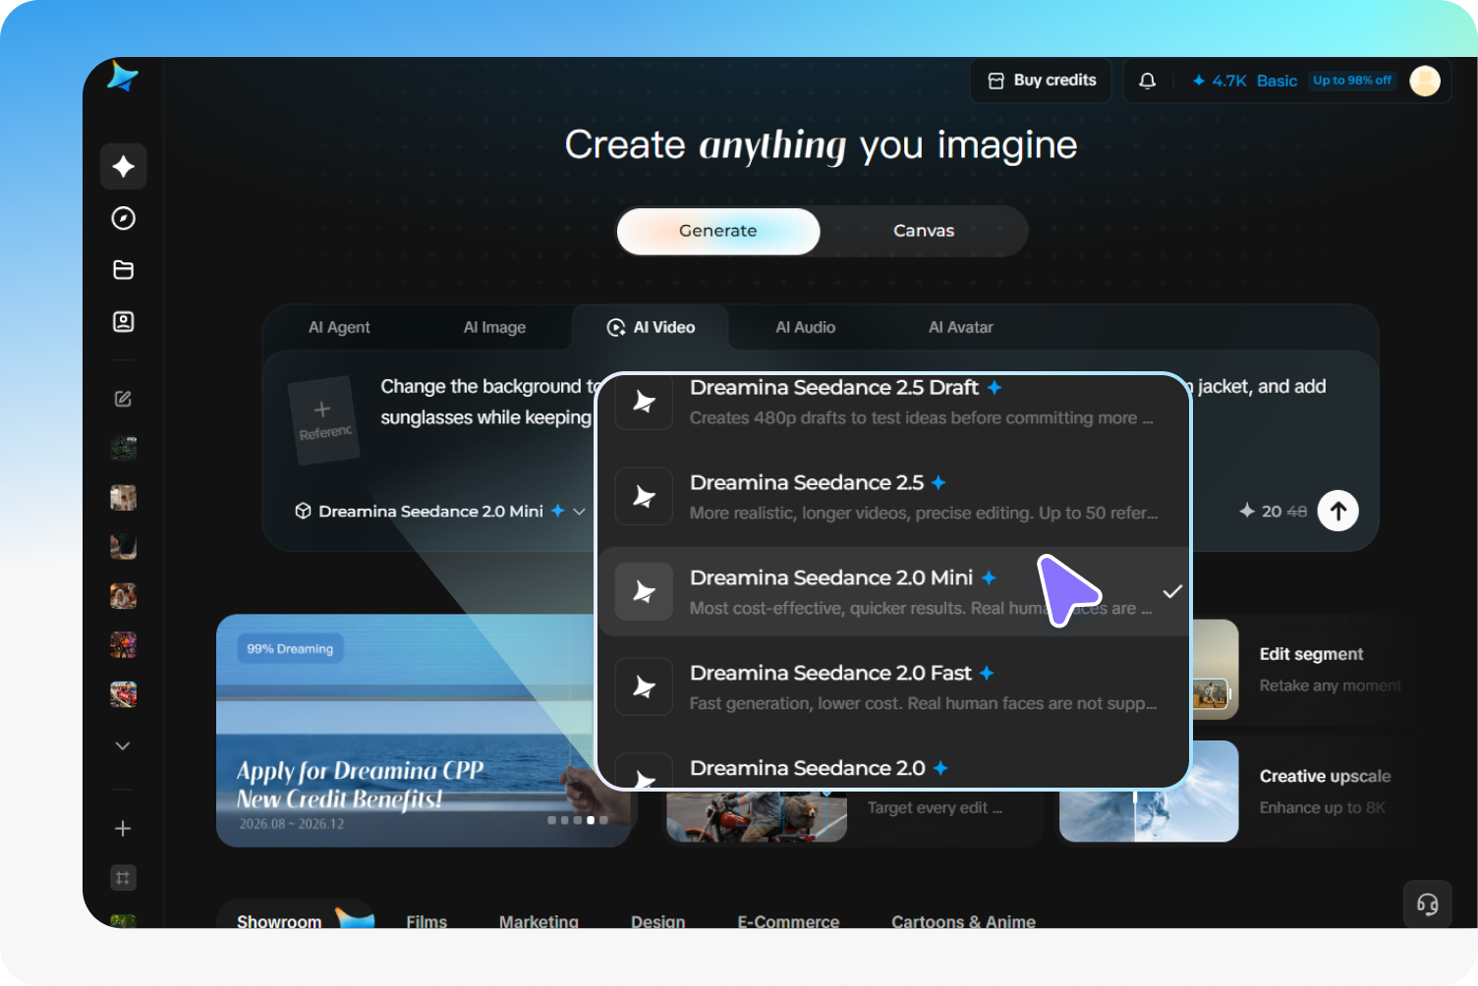Click the 4.7K credits balance
Image resolution: width=1478 pixels, height=986 pixels.
1220,81
